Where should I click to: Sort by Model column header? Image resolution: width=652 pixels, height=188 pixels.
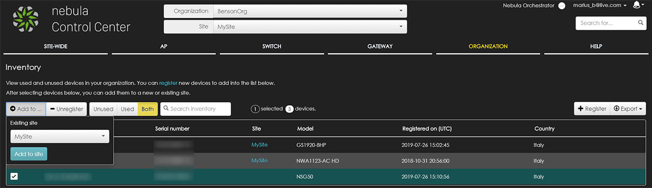click(x=305, y=128)
